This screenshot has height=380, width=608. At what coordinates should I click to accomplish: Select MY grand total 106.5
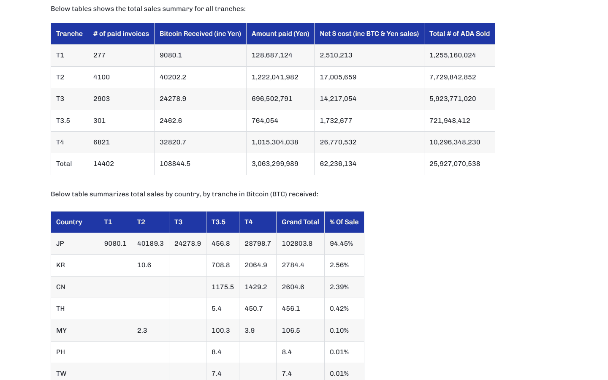click(x=290, y=331)
